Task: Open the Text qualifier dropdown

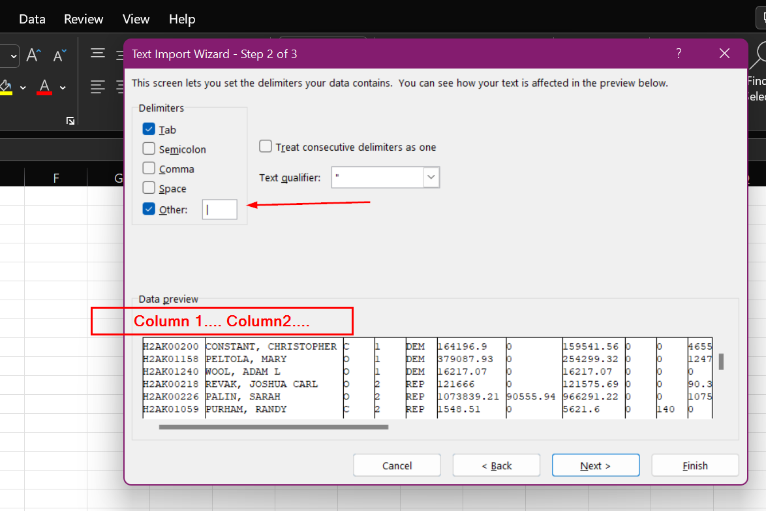Action: (x=431, y=178)
